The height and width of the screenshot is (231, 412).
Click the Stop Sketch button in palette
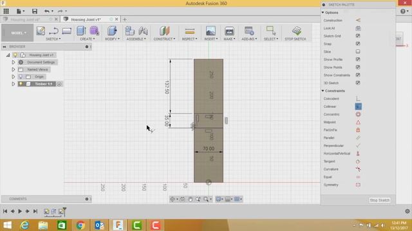[x=379, y=200]
